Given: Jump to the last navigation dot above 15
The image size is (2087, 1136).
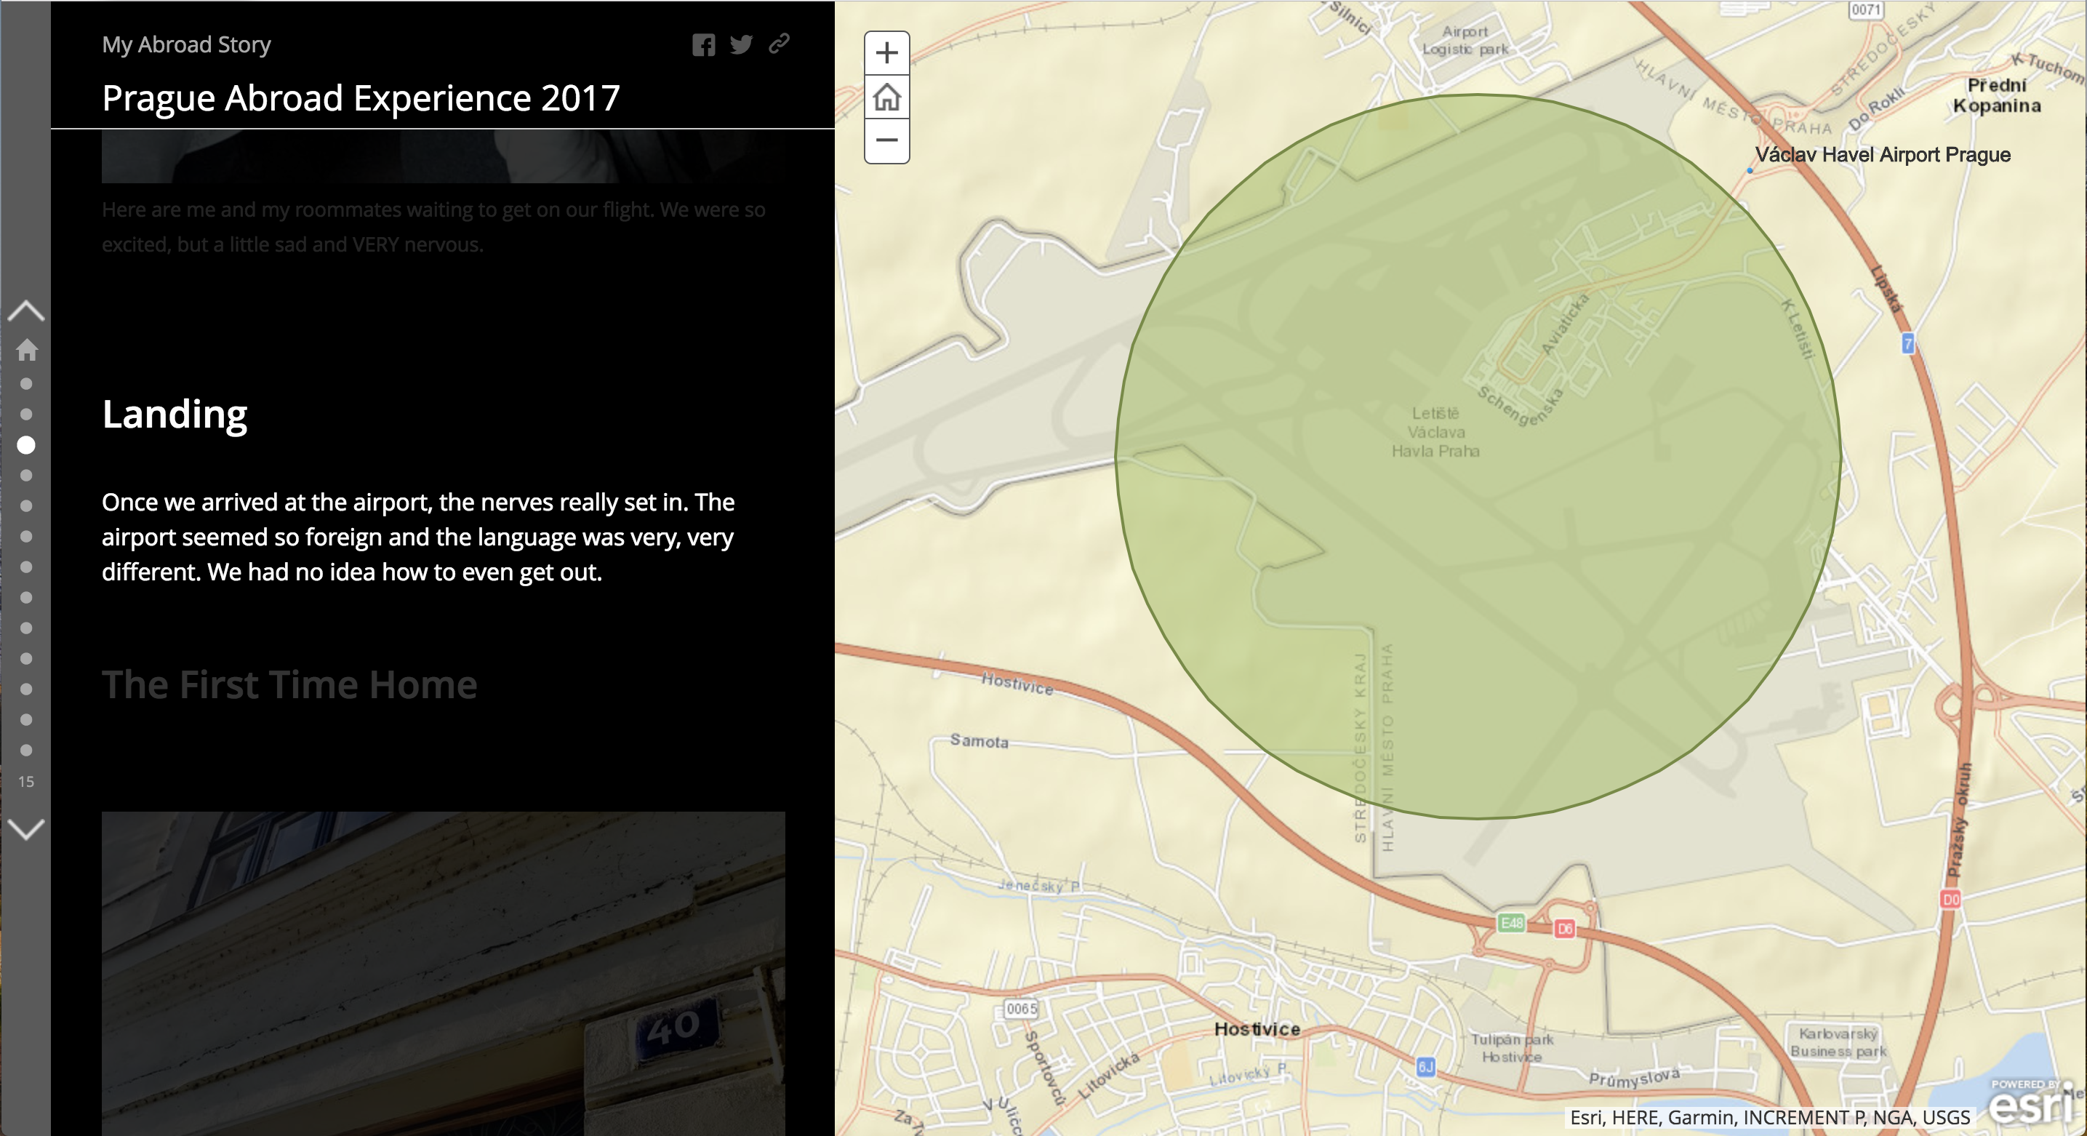Looking at the screenshot, I should click(x=26, y=751).
